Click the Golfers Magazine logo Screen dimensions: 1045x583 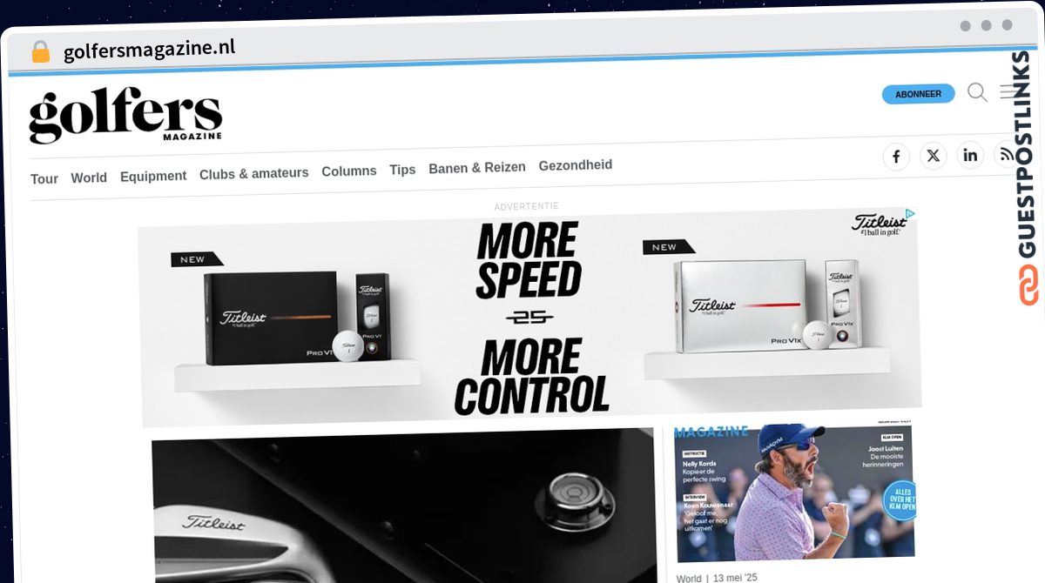(x=125, y=115)
